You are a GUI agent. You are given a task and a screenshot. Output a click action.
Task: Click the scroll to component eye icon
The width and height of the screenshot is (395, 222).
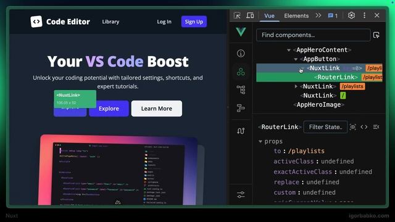pyautogui.click(x=352, y=127)
